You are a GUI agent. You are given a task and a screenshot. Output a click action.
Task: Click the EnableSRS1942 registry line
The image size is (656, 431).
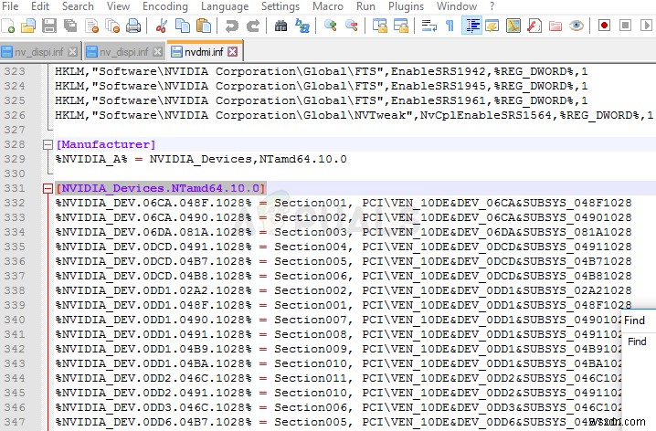click(321, 71)
